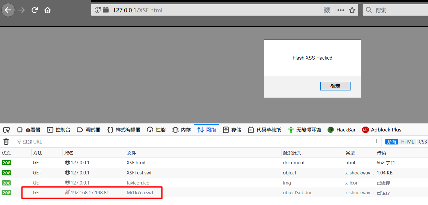Clear network log with trash icon
The height and width of the screenshot is (205, 428).
[x=6, y=142]
